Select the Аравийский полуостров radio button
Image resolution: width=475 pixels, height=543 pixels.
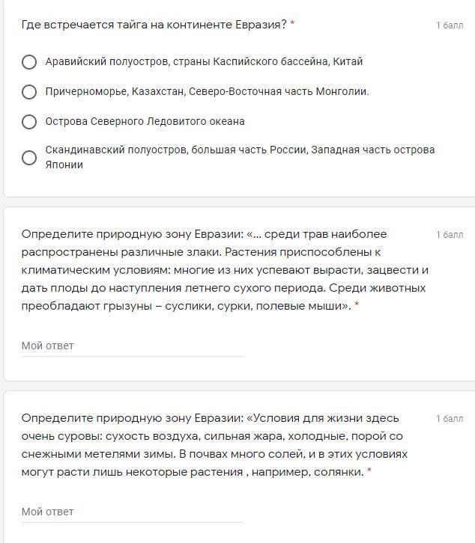(x=29, y=62)
